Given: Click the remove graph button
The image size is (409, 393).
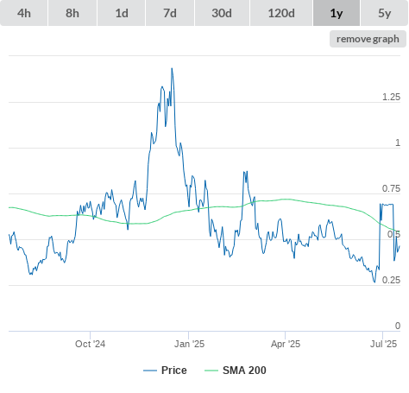Looking at the screenshot, I should click(x=368, y=39).
